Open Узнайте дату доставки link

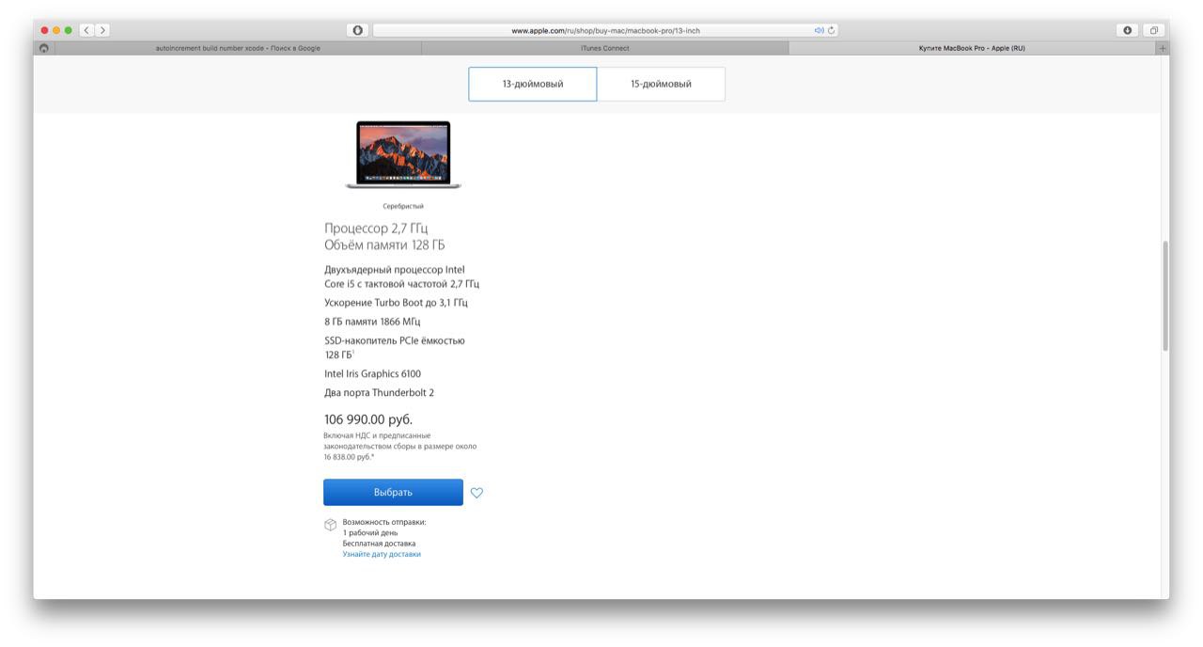(382, 554)
